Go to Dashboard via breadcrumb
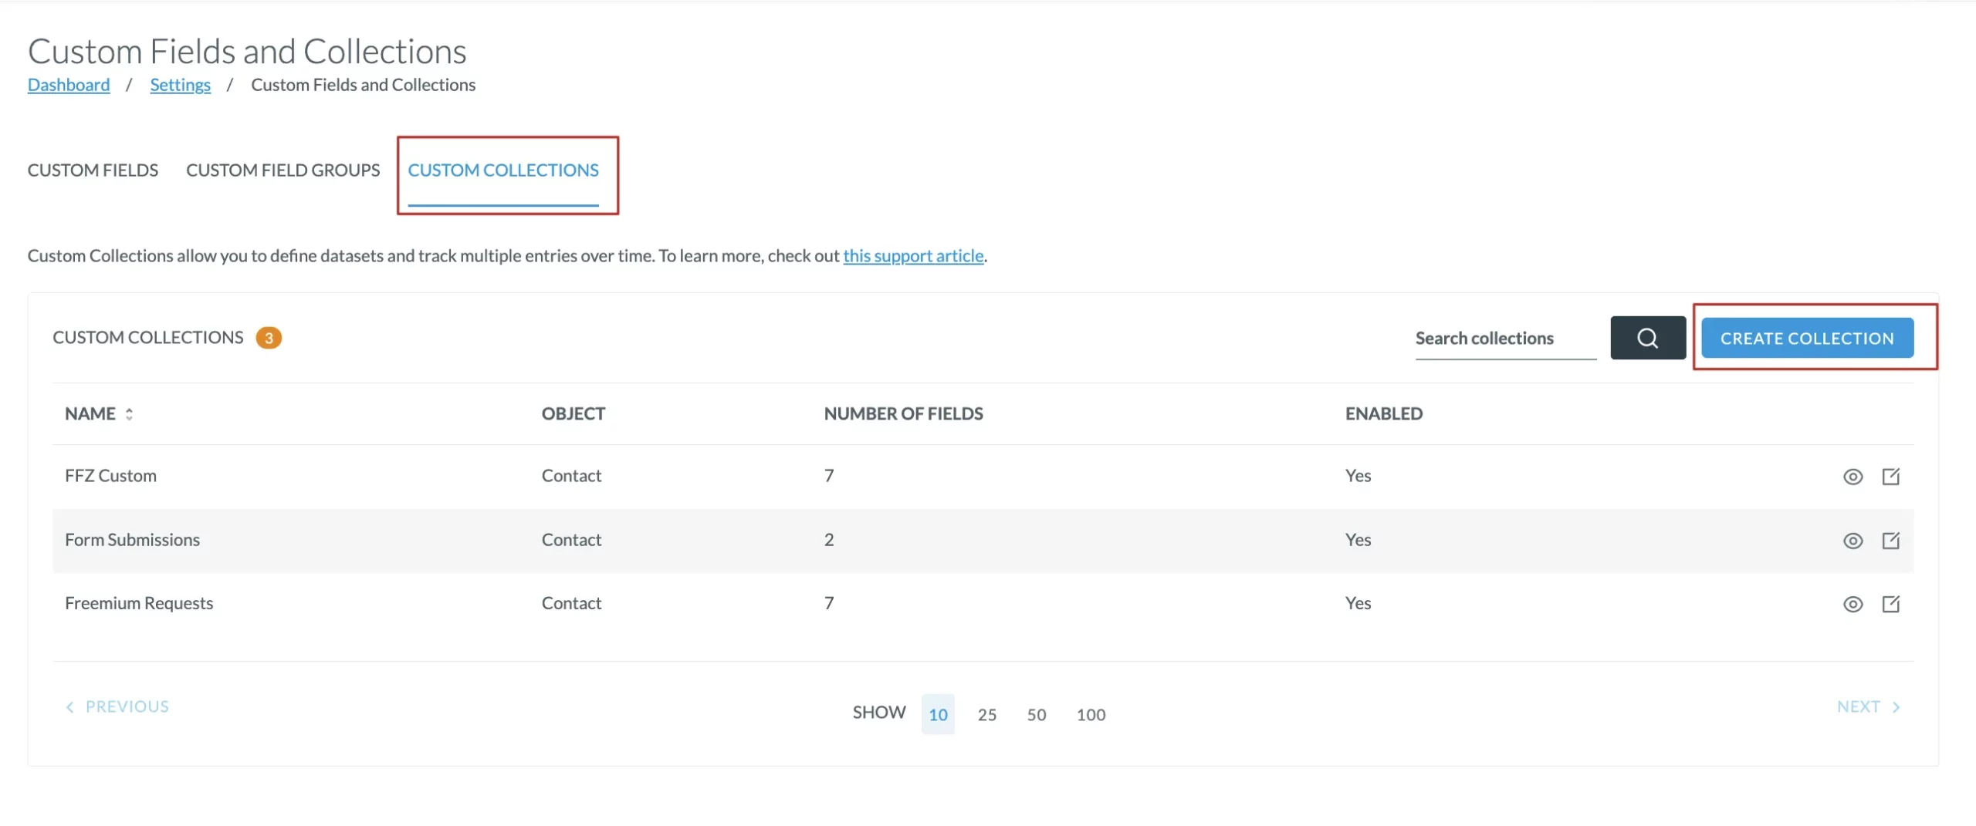 [x=69, y=85]
